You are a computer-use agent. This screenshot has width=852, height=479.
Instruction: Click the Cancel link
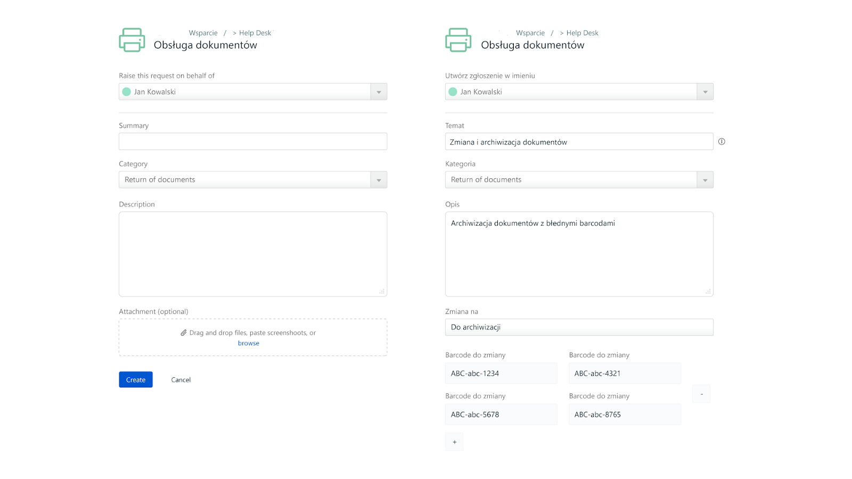coord(181,379)
